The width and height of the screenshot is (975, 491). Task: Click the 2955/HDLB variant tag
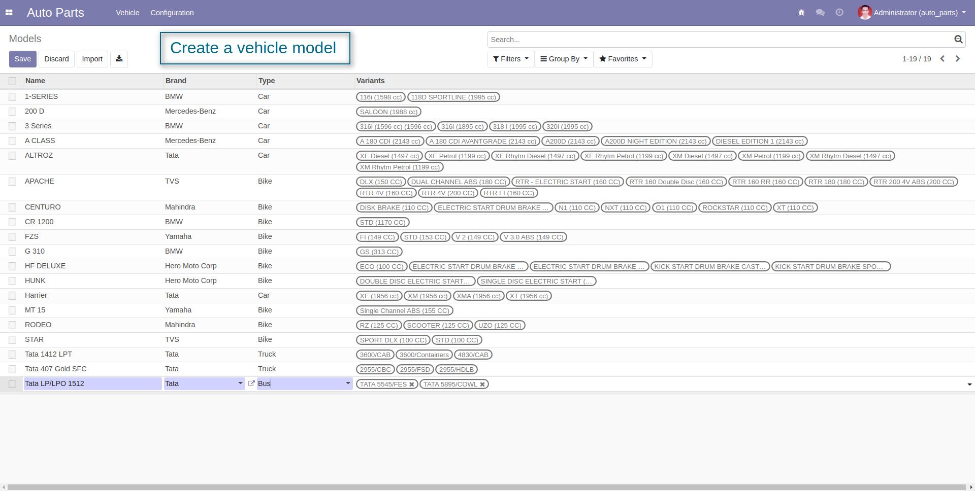click(457, 369)
